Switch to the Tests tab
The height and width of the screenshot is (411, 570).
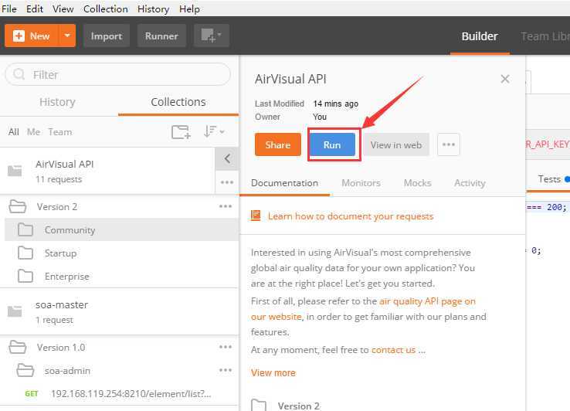pos(549,179)
